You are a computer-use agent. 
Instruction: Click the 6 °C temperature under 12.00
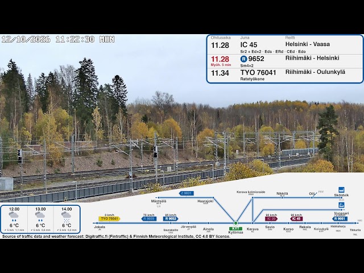[14, 225]
